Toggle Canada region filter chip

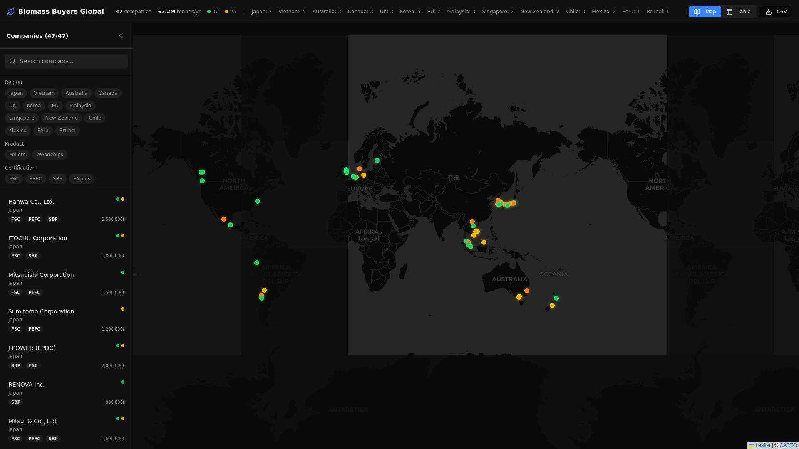pyautogui.click(x=108, y=93)
